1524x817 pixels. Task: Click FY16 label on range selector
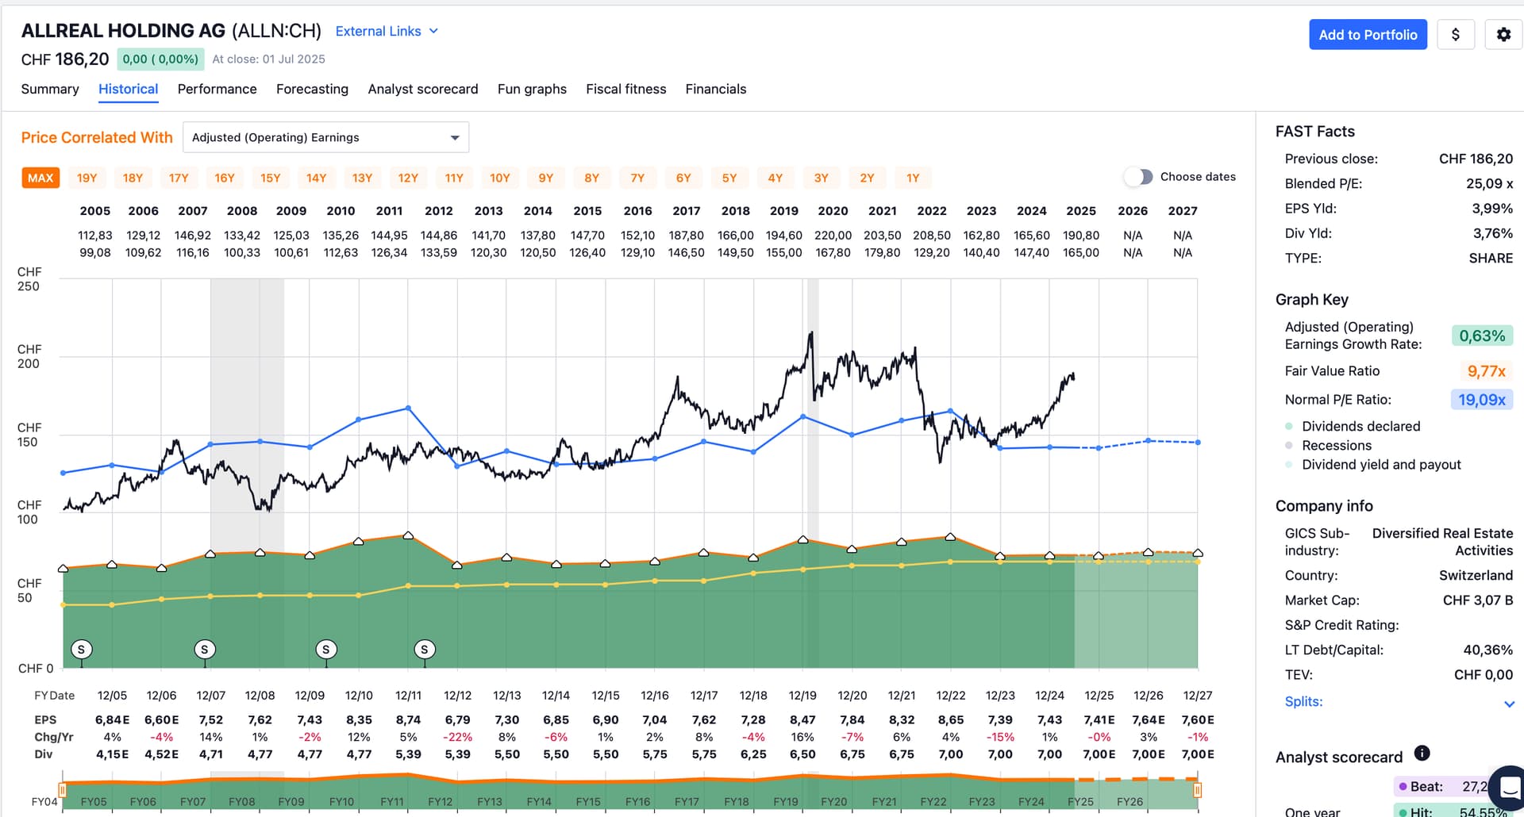(x=637, y=801)
